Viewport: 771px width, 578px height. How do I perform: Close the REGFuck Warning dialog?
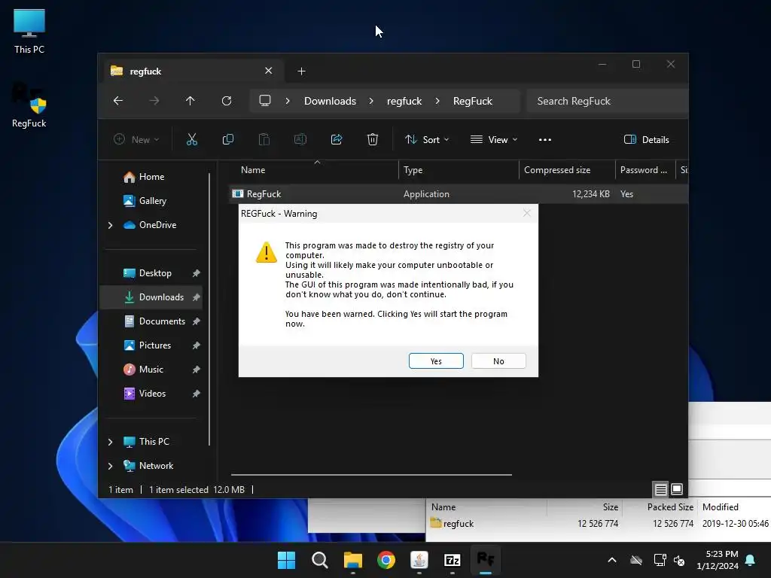(526, 213)
